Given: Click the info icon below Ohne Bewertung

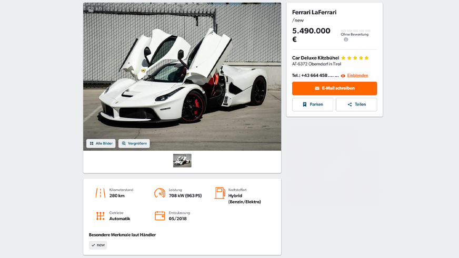Looking at the screenshot, I should (x=346, y=39).
